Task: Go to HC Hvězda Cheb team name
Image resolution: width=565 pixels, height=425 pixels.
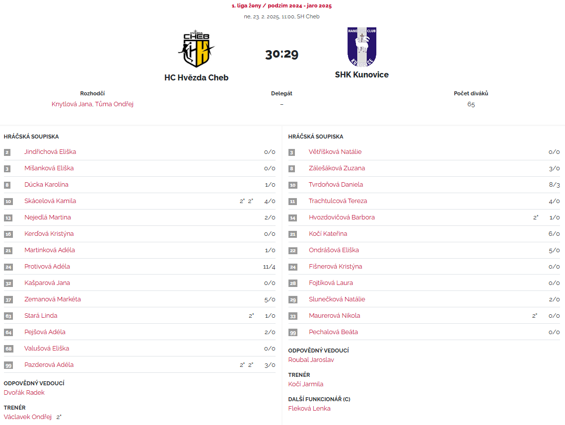Action: point(196,77)
